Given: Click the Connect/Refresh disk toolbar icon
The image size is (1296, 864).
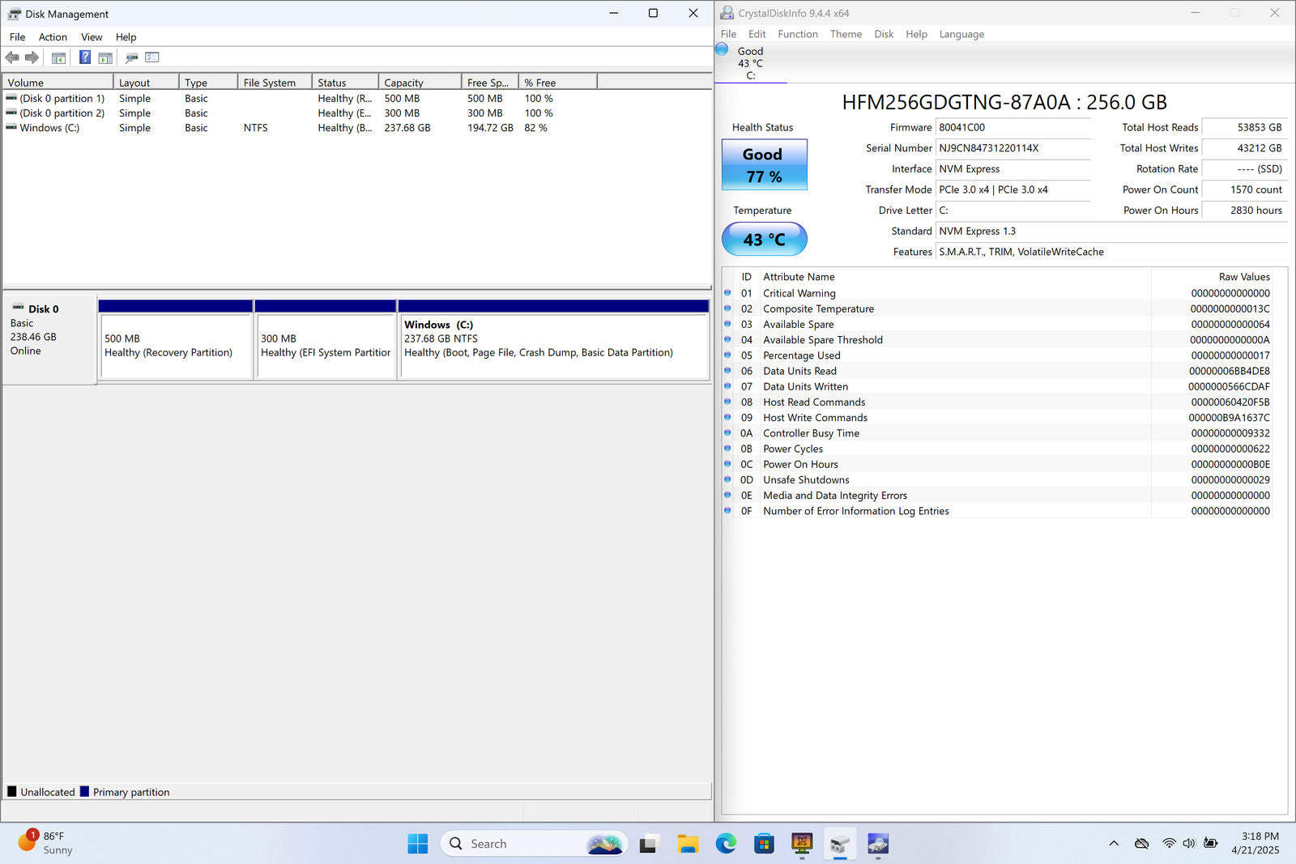Looking at the screenshot, I should (x=131, y=57).
